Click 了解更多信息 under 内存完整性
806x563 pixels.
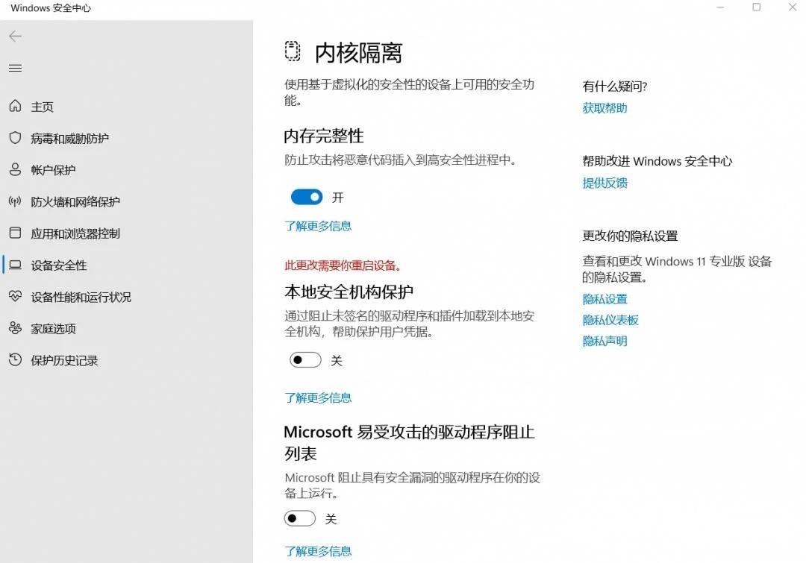[318, 226]
